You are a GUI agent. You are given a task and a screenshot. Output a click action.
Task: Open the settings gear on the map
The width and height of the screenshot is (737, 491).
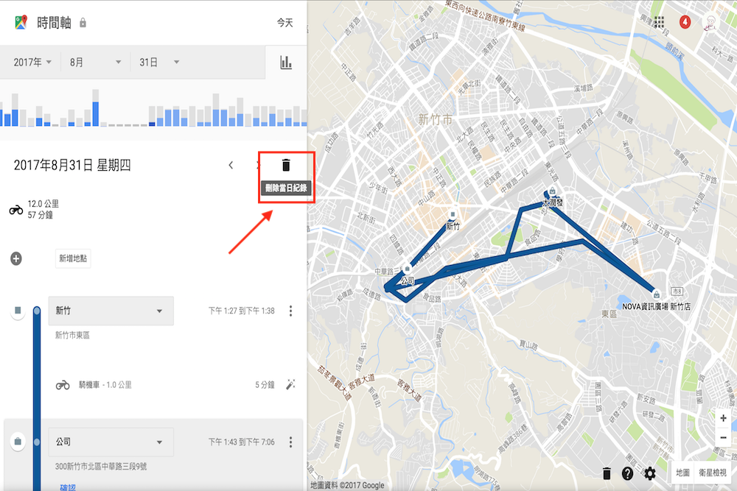tap(650, 474)
